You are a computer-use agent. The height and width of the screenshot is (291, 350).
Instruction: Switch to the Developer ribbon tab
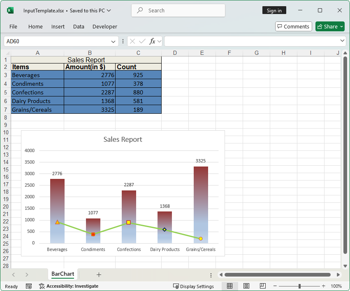(x=104, y=26)
